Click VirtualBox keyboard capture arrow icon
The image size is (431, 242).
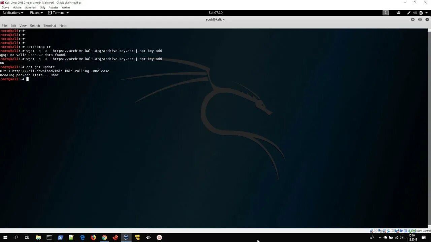tap(414, 231)
